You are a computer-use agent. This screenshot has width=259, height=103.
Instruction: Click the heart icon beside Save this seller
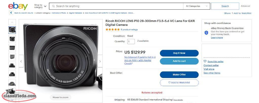tap(205, 61)
